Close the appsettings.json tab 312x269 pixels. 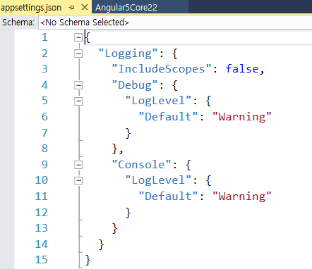[85, 7]
